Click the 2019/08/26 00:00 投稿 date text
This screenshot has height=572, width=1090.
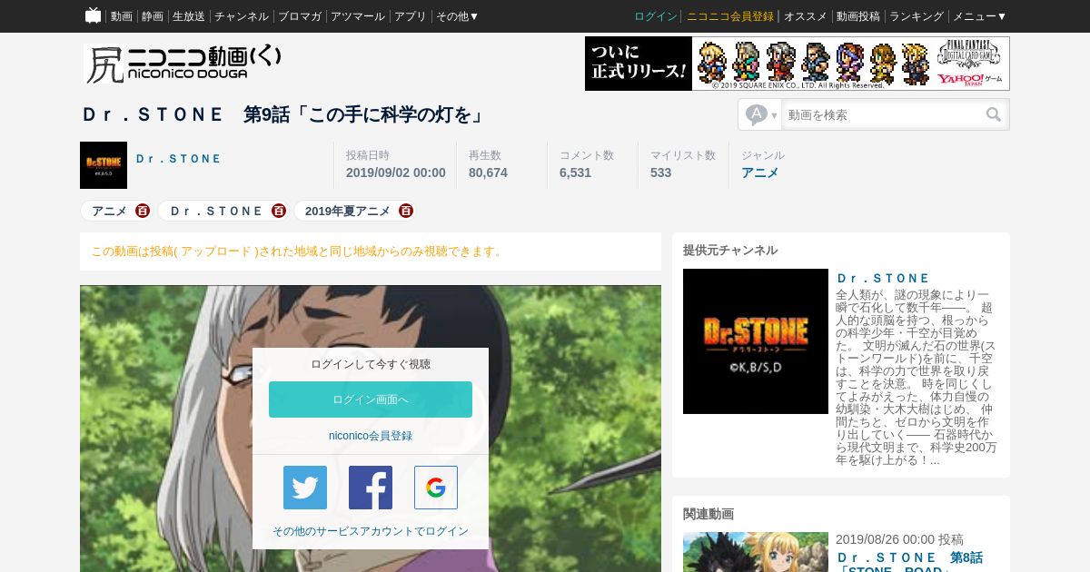pyautogui.click(x=899, y=539)
